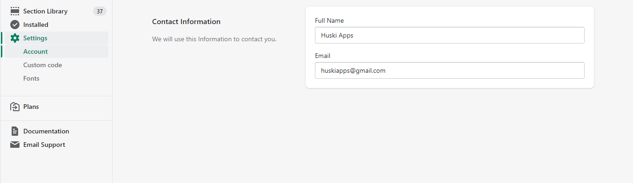Click the 37 count badge
Viewport: 633px width, 183px height.
coord(100,11)
